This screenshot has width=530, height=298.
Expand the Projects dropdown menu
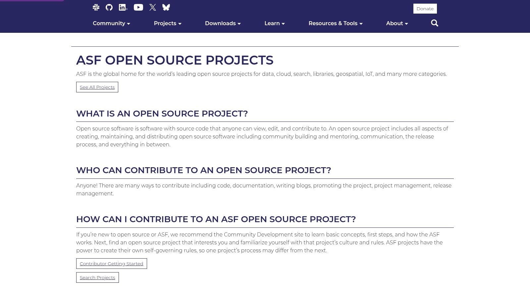(168, 23)
